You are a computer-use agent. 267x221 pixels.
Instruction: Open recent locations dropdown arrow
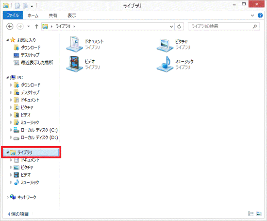click(29, 26)
